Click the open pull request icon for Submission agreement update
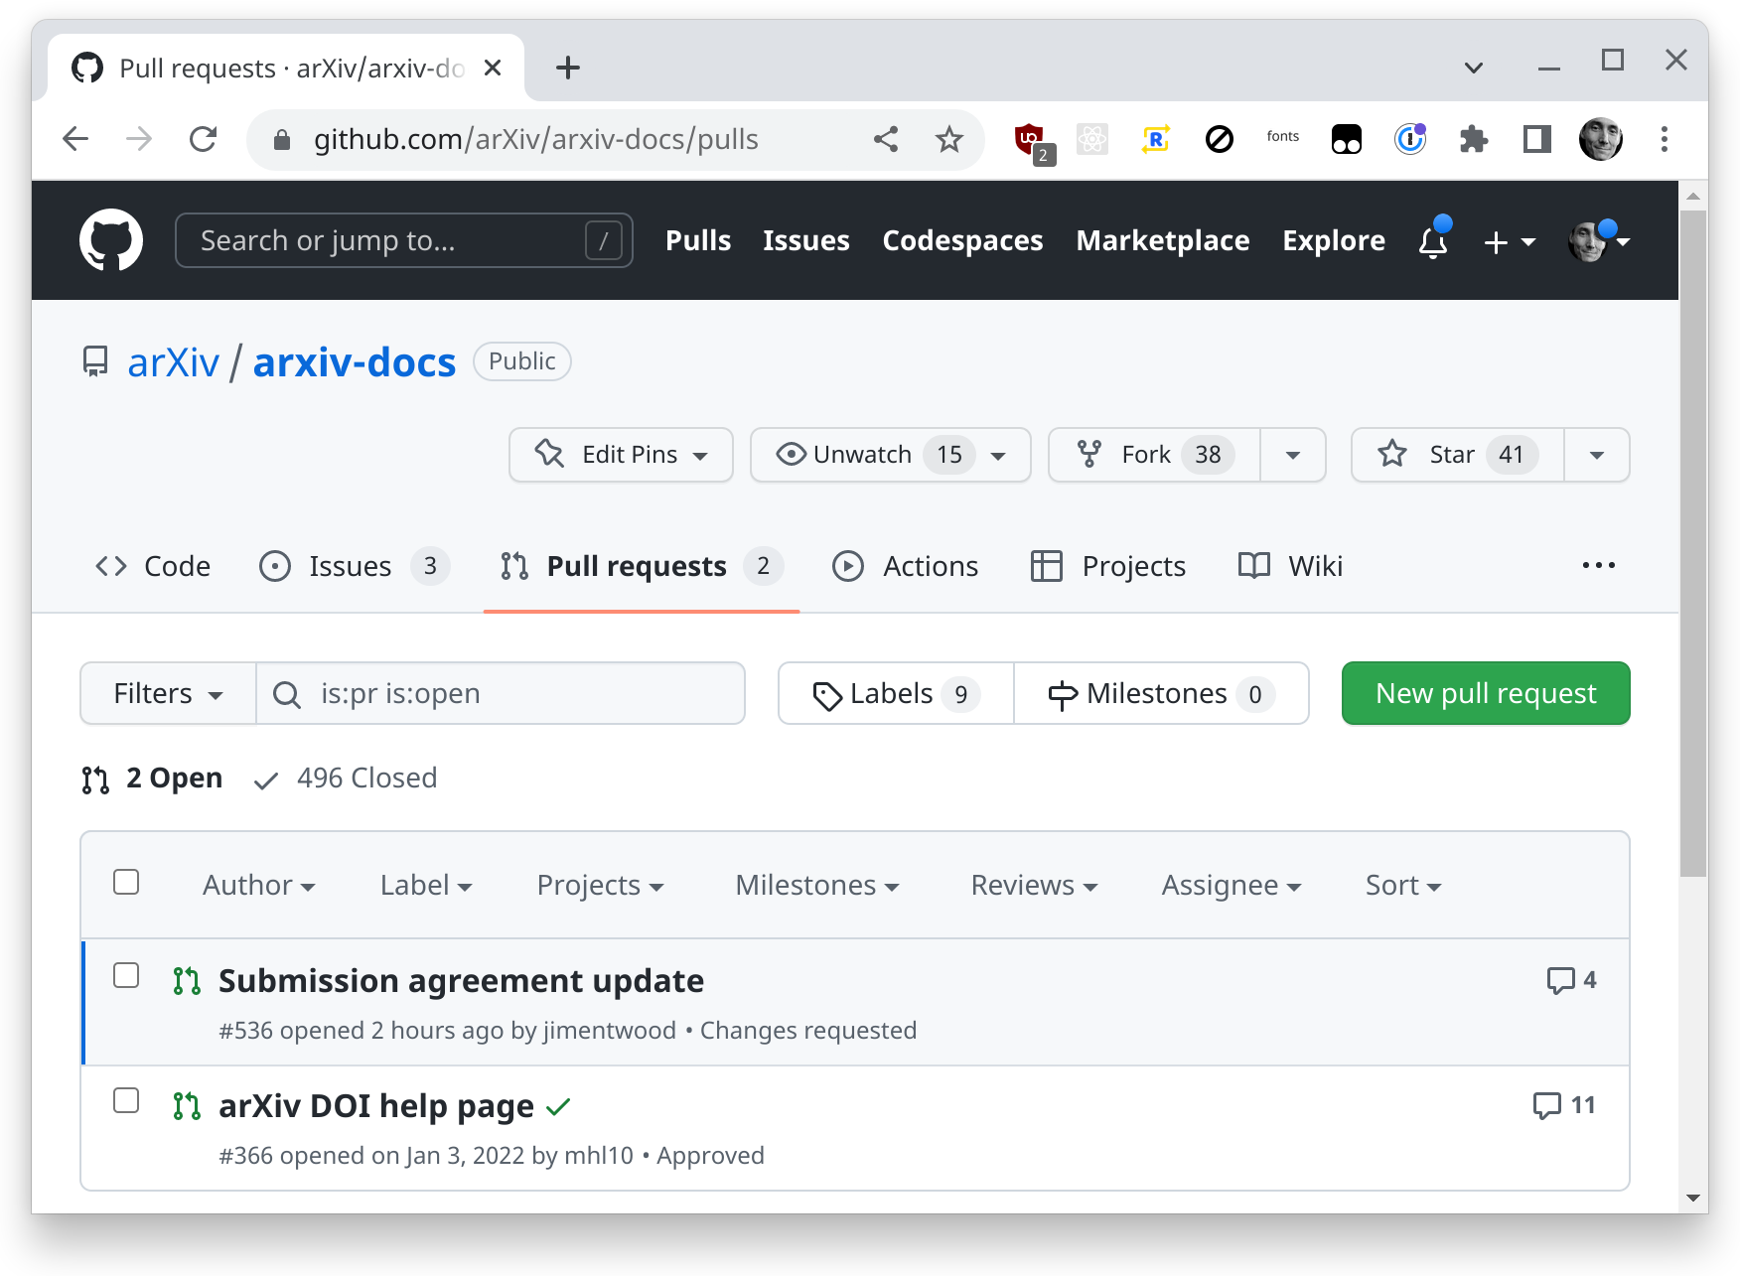Screen dimensions: 1740x1276 point(187,981)
